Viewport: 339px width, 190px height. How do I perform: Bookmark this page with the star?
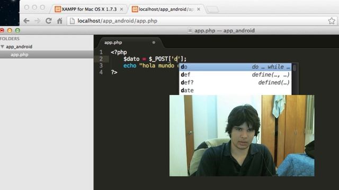pyautogui.click(x=332, y=21)
